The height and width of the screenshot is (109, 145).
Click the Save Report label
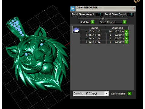108,22
